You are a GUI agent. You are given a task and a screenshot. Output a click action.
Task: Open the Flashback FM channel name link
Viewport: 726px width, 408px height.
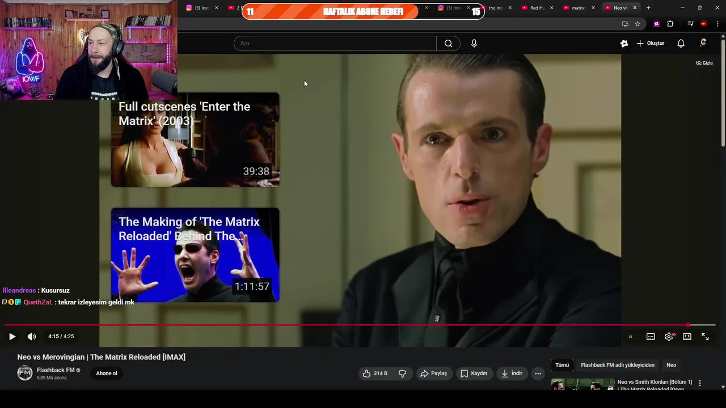pos(56,370)
